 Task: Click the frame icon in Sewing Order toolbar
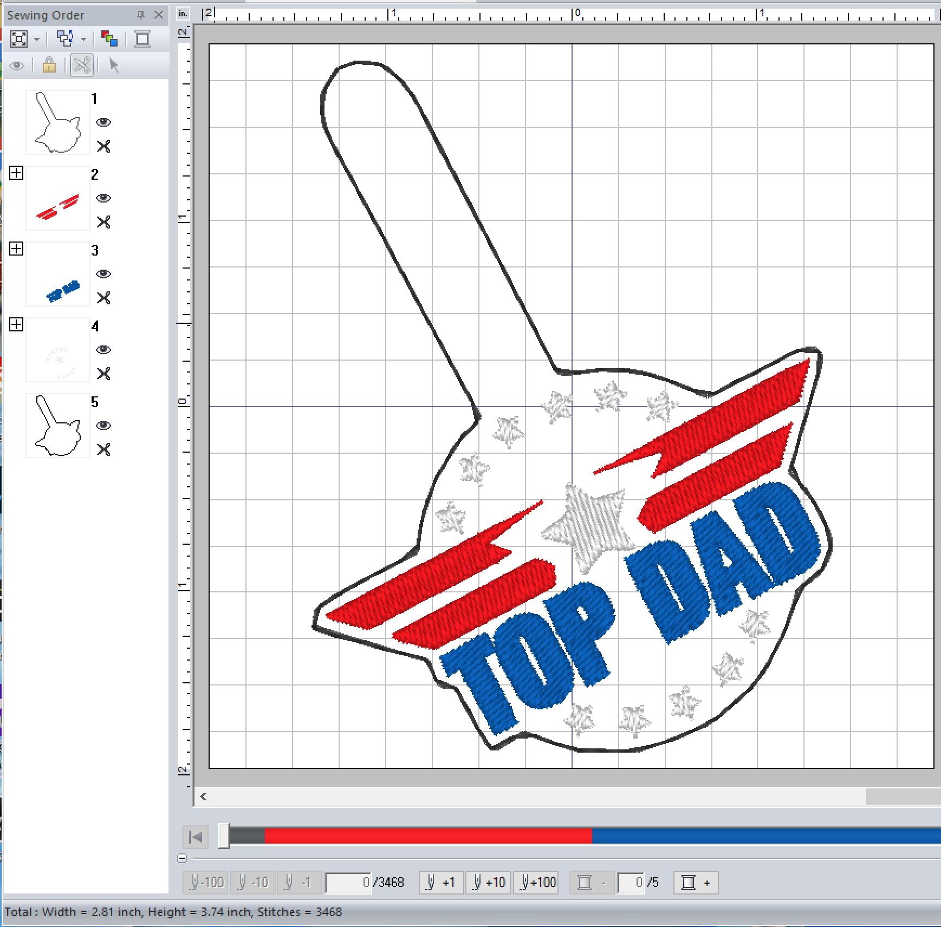coord(142,39)
